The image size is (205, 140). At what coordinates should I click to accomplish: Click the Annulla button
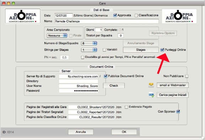(81, 132)
